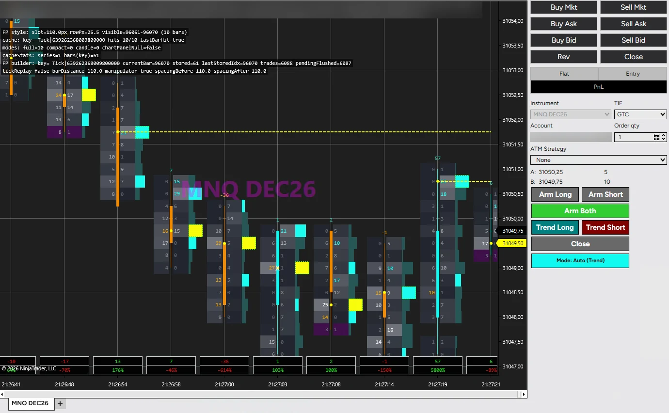The width and height of the screenshot is (669, 413).
Task: Click the -614% delta percentage cell
Action: (x=224, y=370)
